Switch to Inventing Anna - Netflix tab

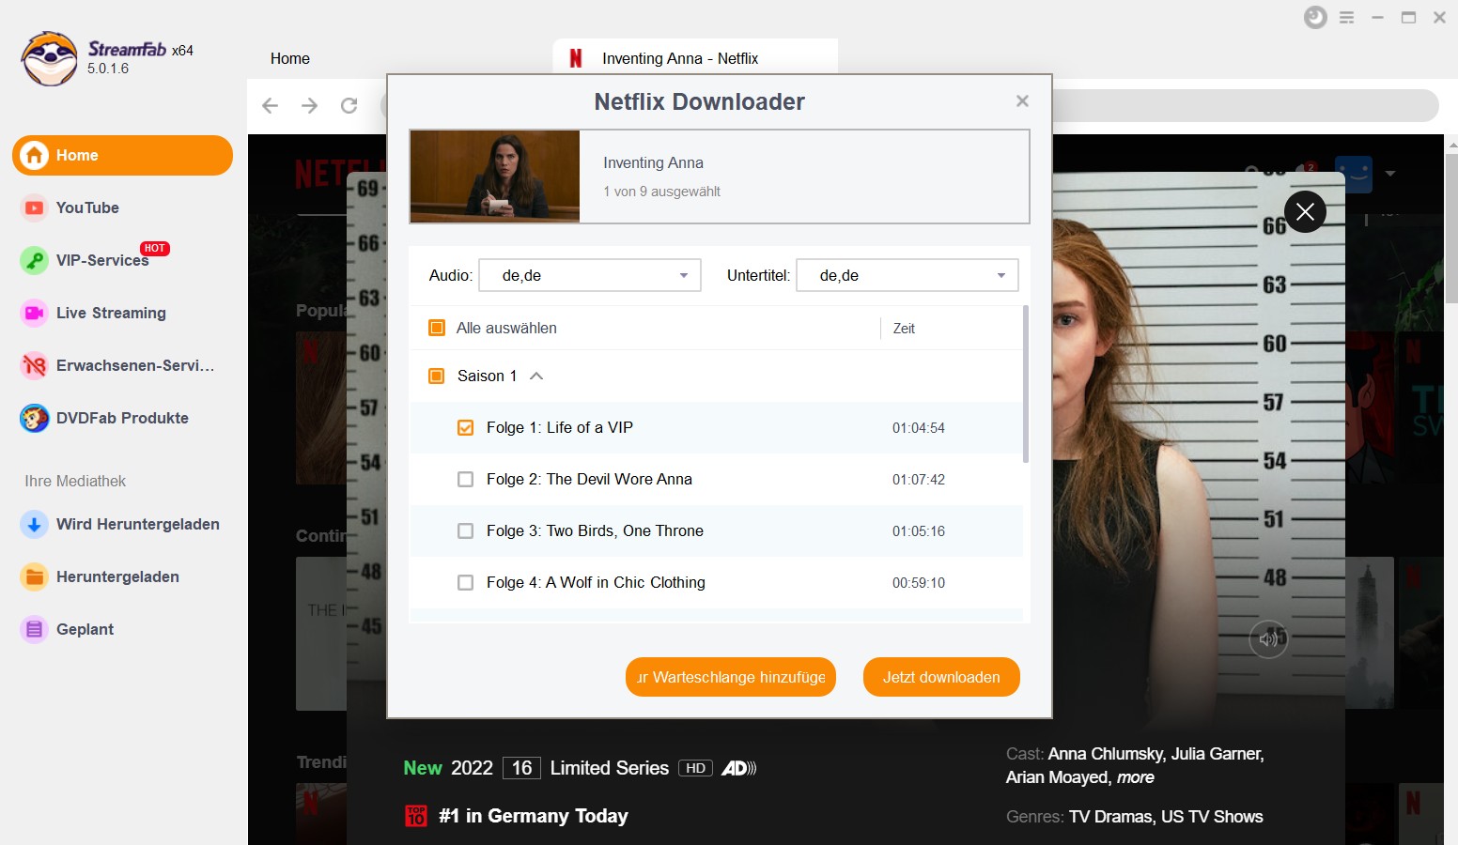(695, 58)
